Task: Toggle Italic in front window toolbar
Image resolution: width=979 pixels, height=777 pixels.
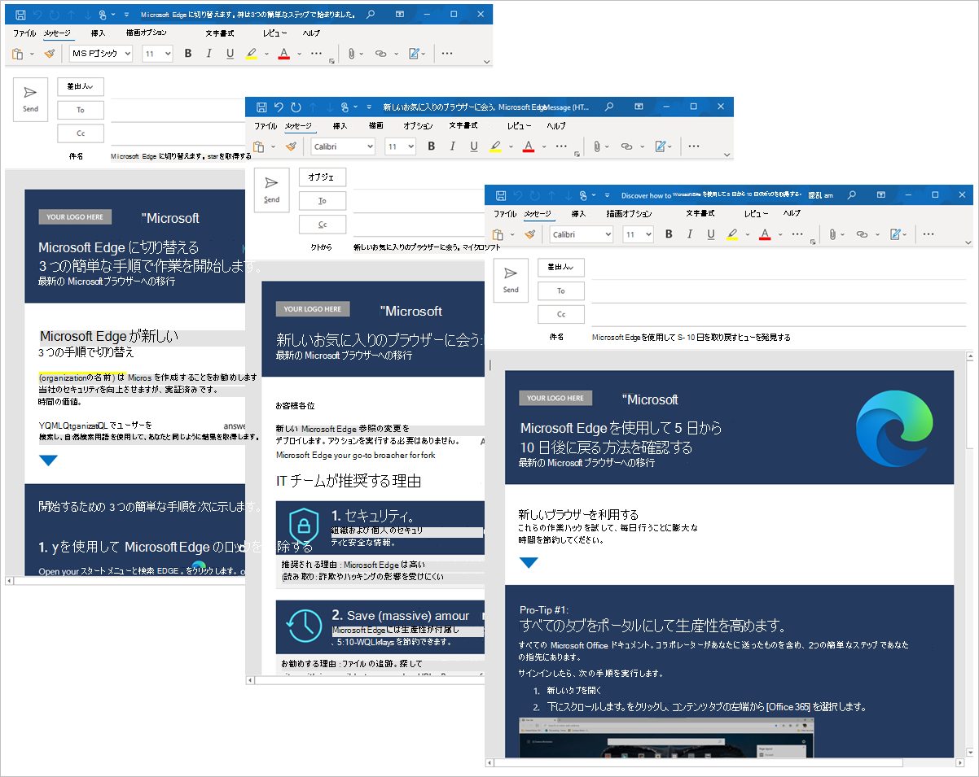Action: (690, 234)
